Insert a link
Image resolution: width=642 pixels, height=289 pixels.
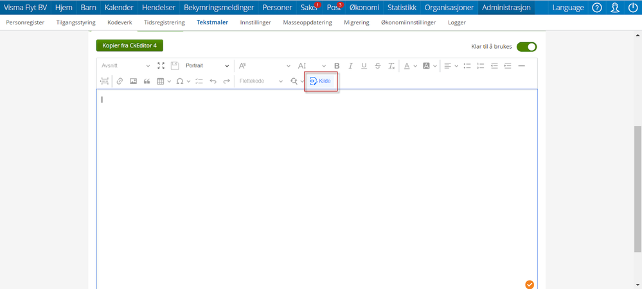click(120, 81)
